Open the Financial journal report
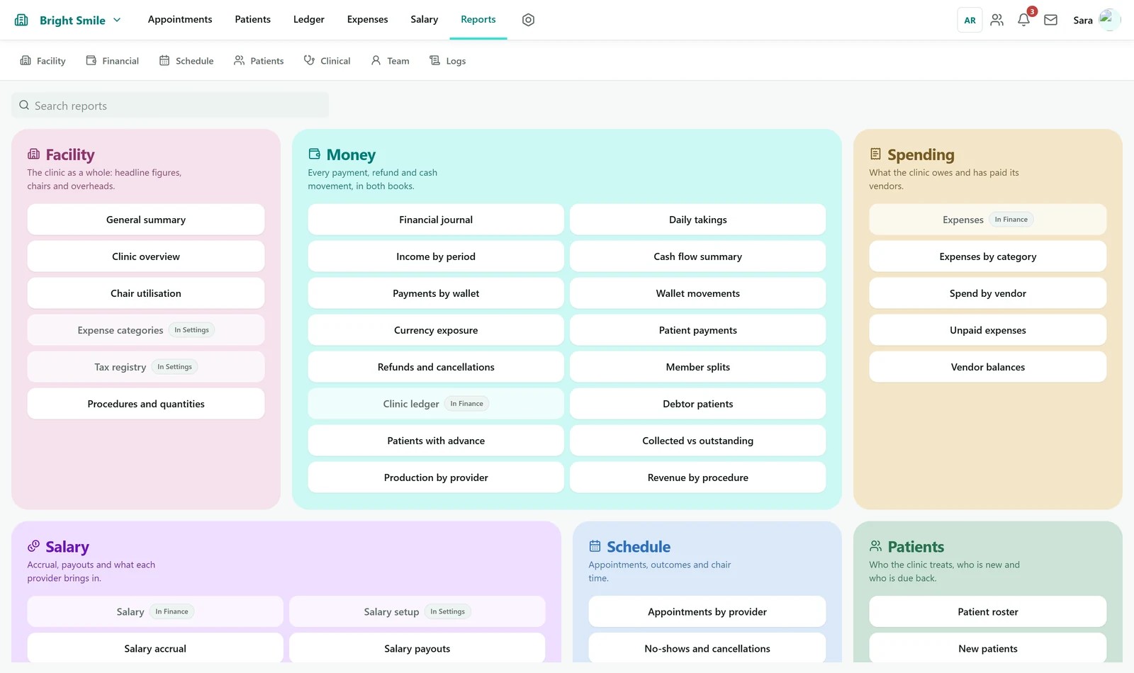 coord(436,220)
